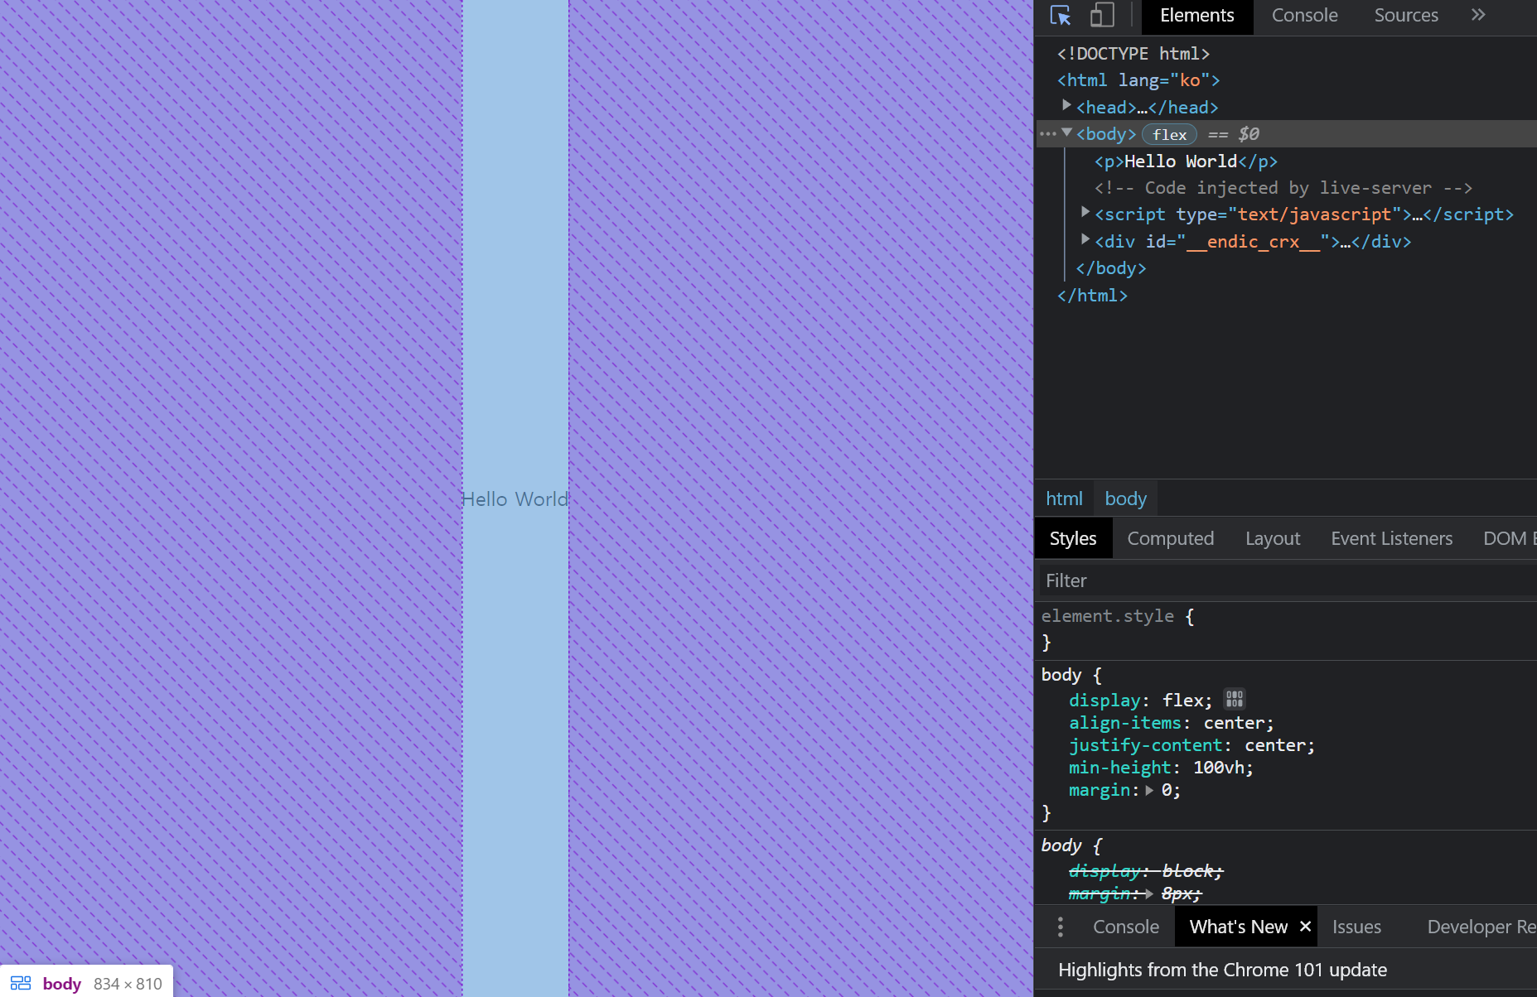Open the DOM Breakpoints tab
The image size is (1537, 997).
click(1509, 538)
